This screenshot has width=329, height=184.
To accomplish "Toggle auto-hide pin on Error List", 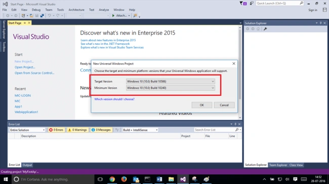I will tap(235, 124).
